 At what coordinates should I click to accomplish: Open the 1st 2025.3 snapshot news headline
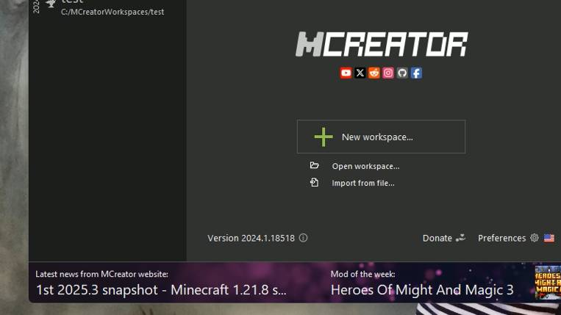coord(161,289)
